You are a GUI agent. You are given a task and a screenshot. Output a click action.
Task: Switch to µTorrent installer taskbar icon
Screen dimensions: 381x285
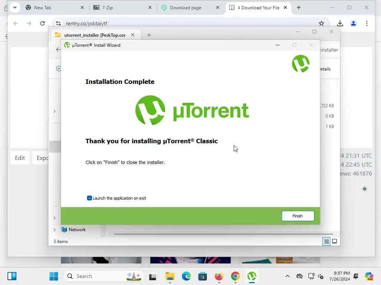tap(252, 276)
